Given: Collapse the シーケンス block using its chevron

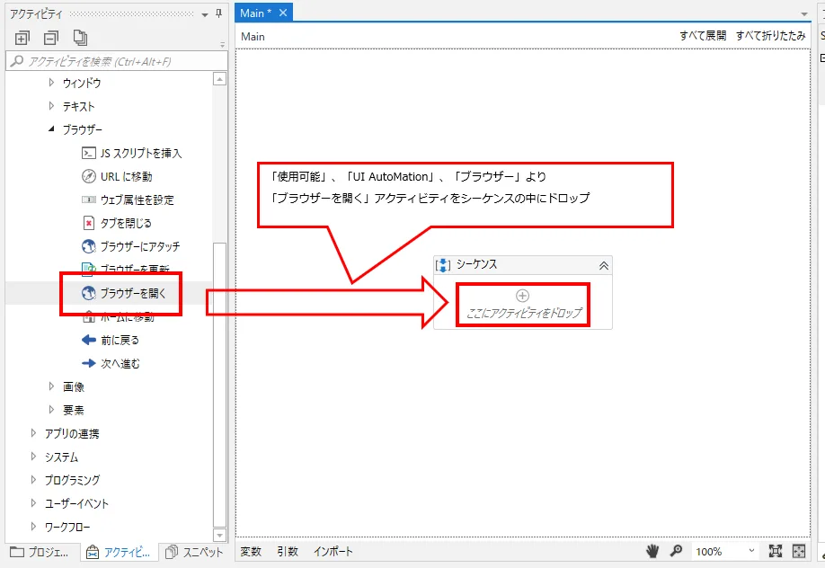Looking at the screenshot, I should [606, 264].
